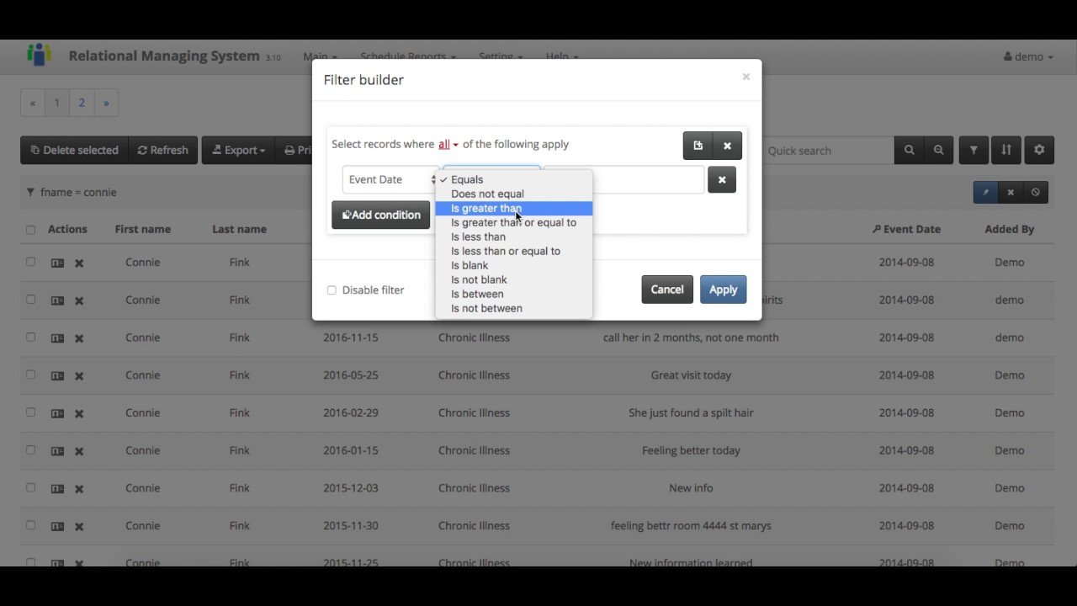Close the Filter builder dialog
This screenshot has height=606, width=1077.
745,77
